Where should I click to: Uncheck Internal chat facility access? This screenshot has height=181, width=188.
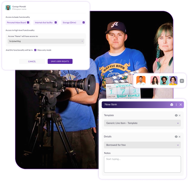coord(56,22)
